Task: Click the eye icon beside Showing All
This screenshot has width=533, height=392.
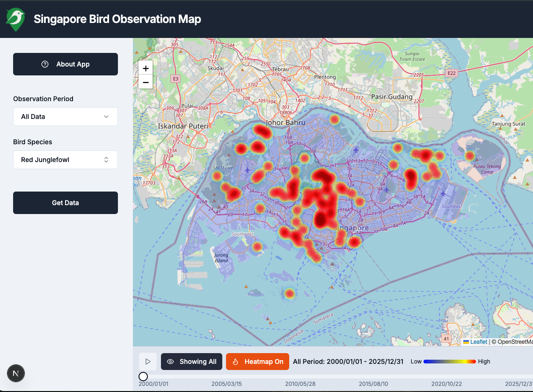Action: coord(171,362)
